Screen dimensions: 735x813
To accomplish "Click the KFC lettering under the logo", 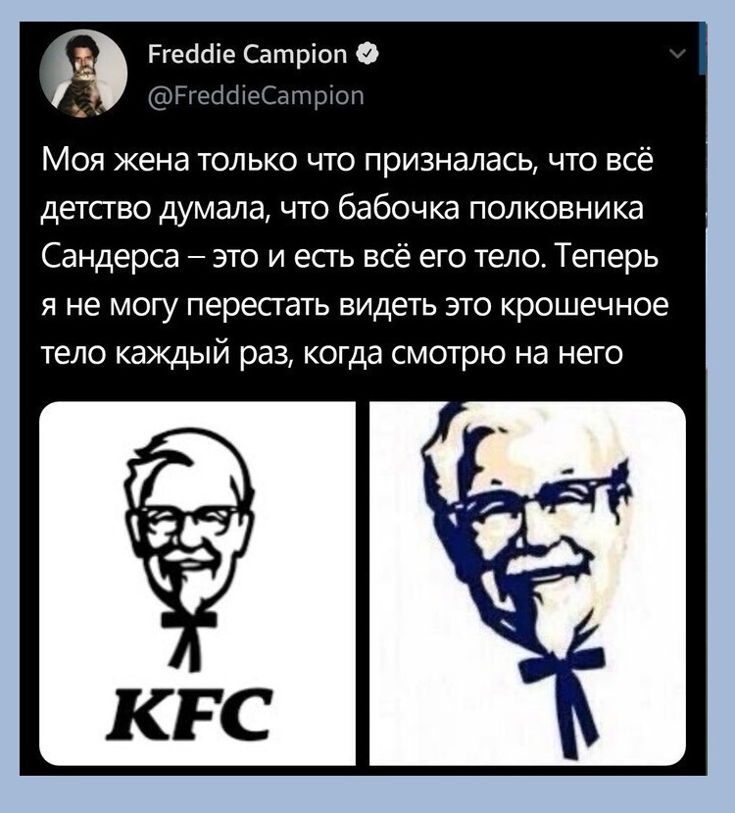I will pos(188,714).
